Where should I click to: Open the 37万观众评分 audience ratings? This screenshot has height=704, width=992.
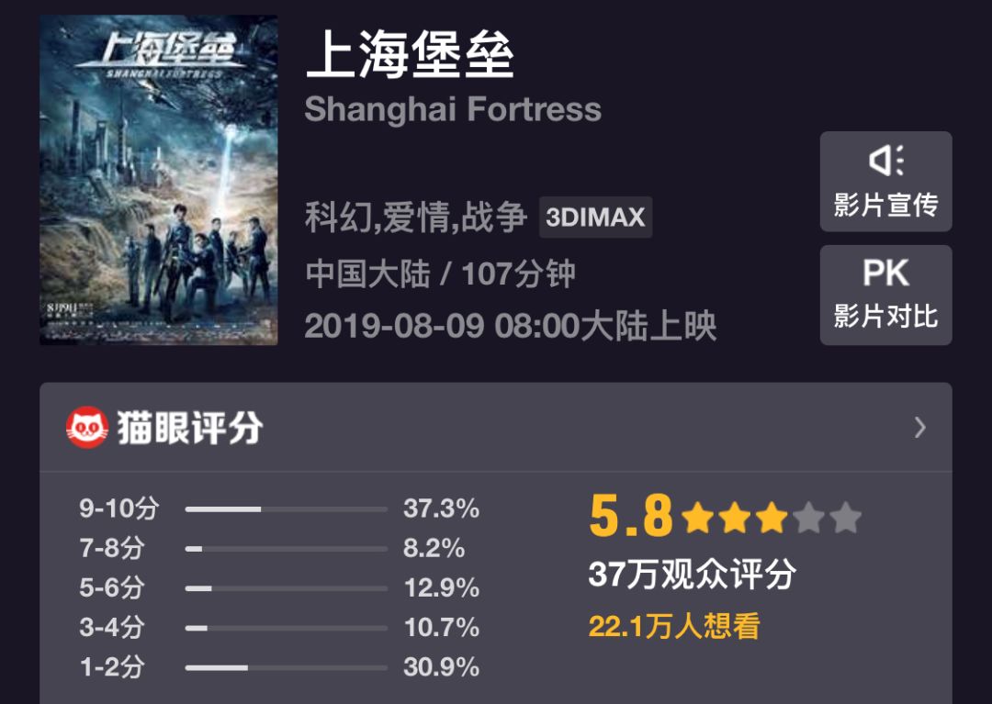[x=692, y=575]
